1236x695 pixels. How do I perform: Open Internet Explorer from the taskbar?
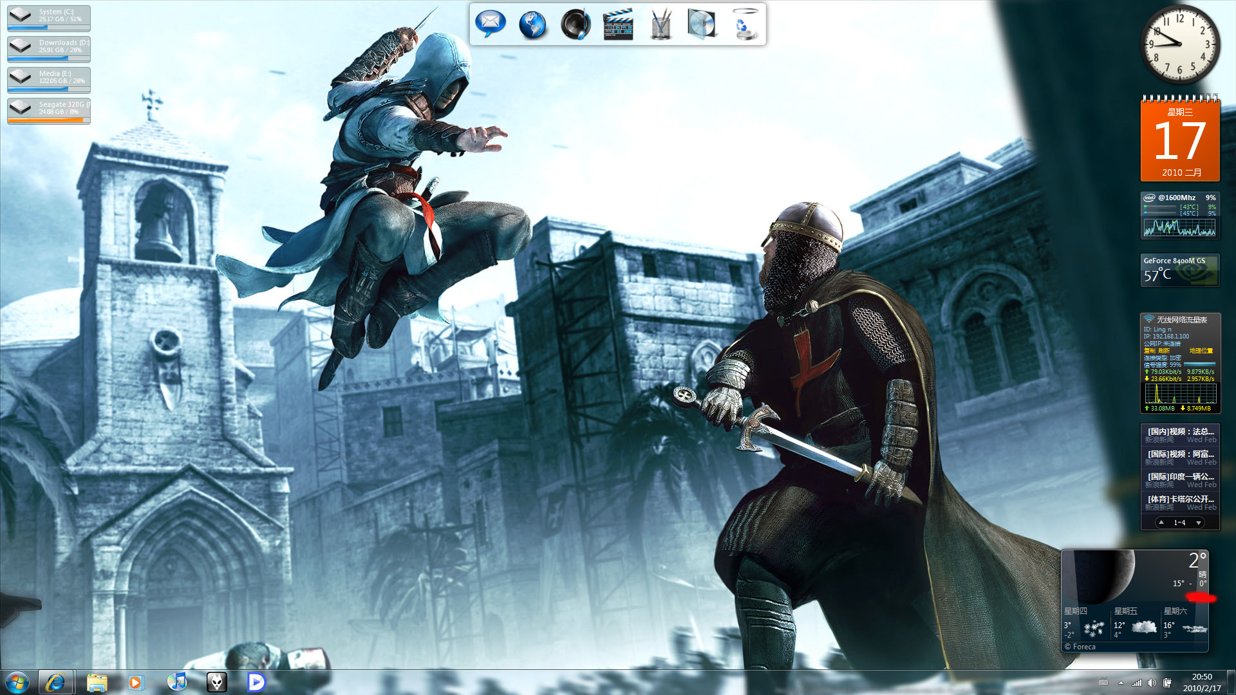(55, 682)
